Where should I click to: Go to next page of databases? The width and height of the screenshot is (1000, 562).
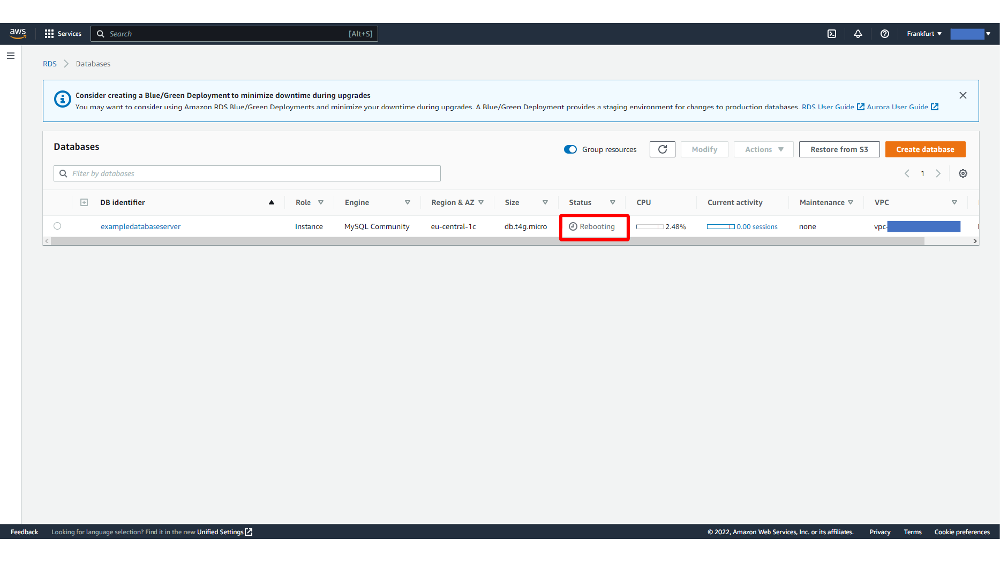(x=938, y=173)
